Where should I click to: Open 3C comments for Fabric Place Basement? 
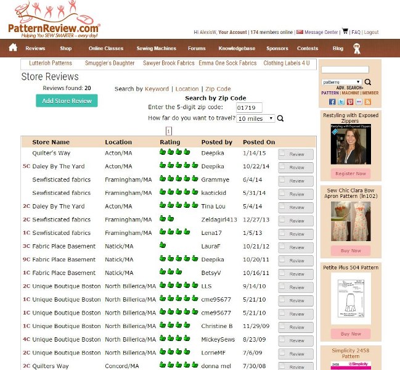[27, 246]
